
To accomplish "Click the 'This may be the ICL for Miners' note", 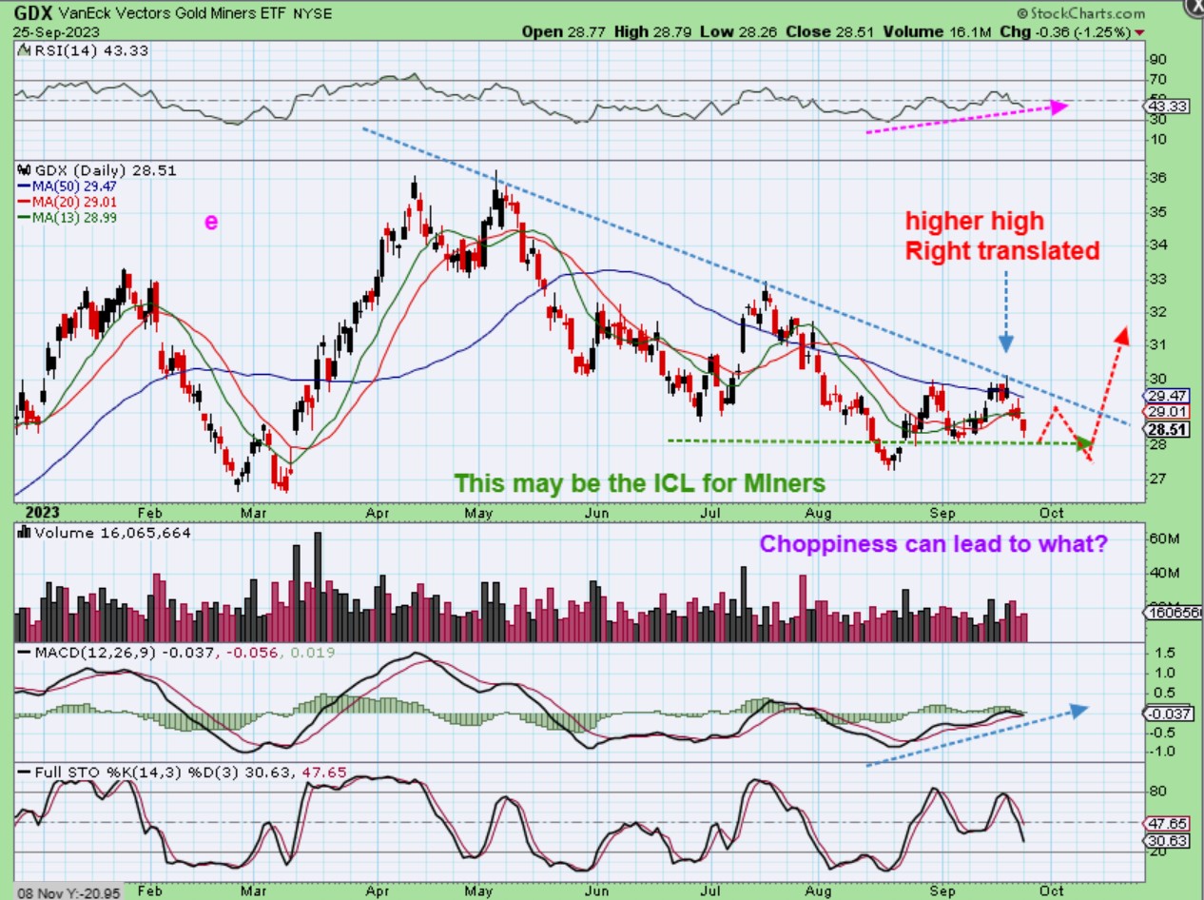I will [x=639, y=482].
